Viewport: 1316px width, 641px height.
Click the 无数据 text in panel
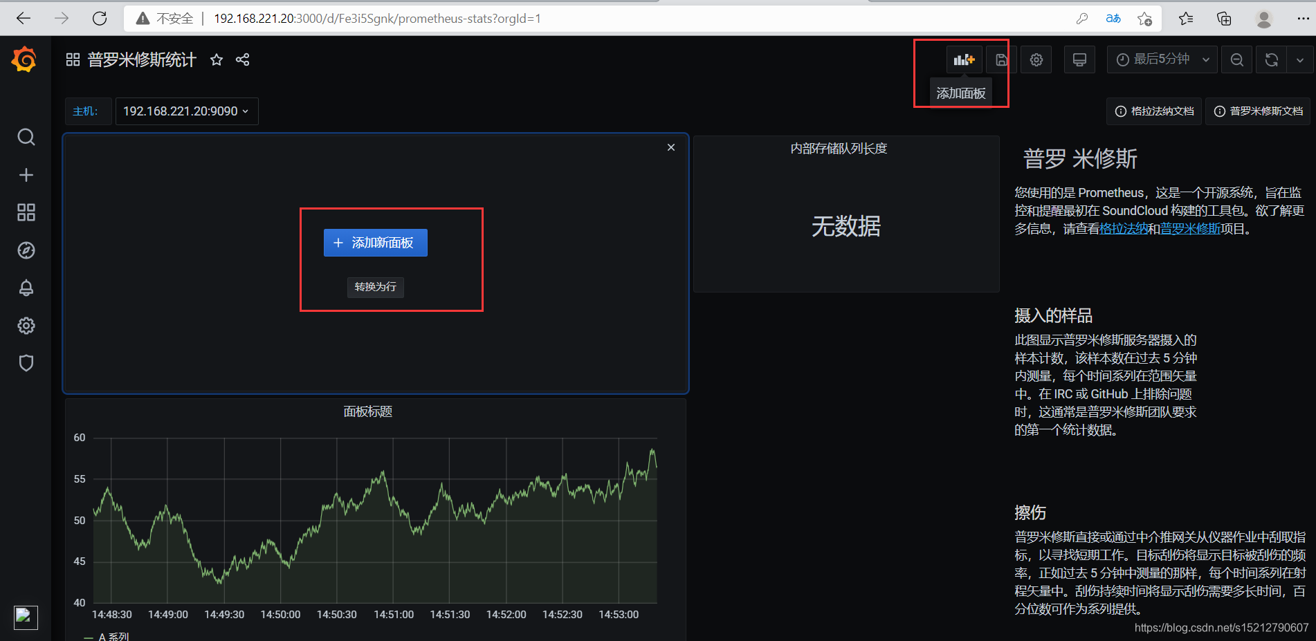(x=846, y=227)
